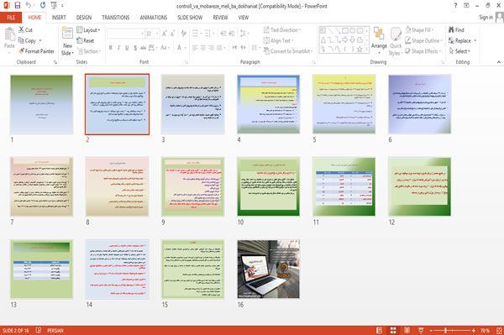
Task: Select slide 1 thumbnail
Action: pyautogui.click(x=42, y=104)
